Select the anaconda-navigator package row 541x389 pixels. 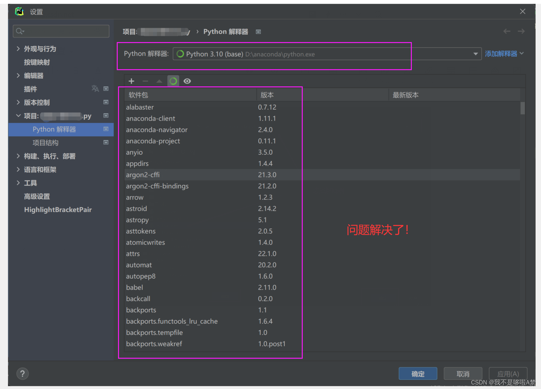pos(322,130)
